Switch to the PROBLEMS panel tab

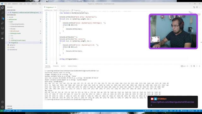[56, 66]
